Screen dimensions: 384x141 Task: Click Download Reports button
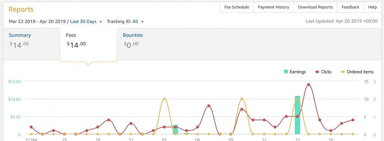click(x=315, y=7)
